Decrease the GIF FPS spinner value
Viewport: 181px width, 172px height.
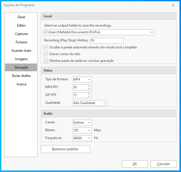tap(89, 96)
